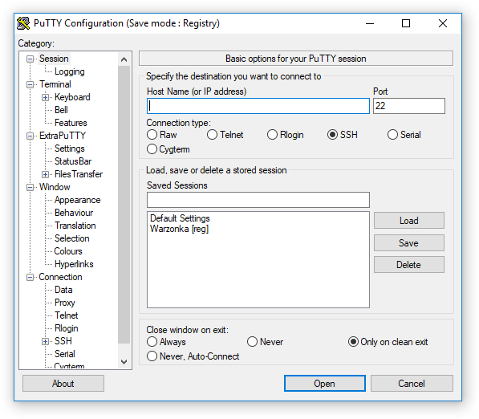Viewport: 479px width, 419px height.
Task: Set close window on exit to Always
Action: click(x=152, y=342)
